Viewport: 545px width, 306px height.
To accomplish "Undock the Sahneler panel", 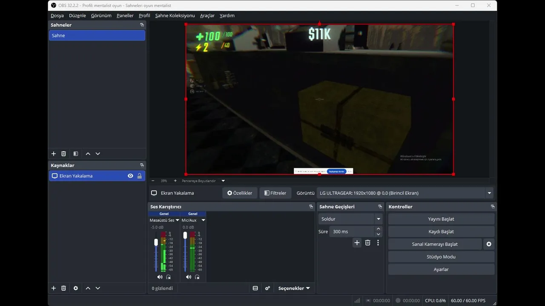I will pos(142,25).
